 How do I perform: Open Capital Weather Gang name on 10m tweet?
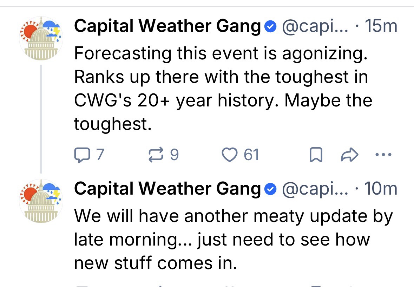(167, 189)
